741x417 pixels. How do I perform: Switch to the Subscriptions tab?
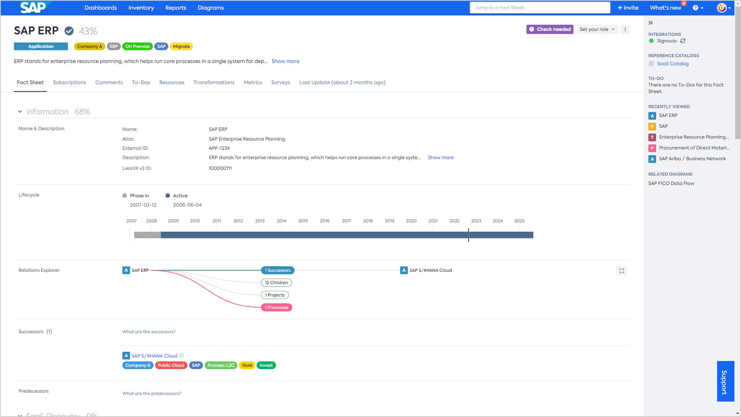69,82
